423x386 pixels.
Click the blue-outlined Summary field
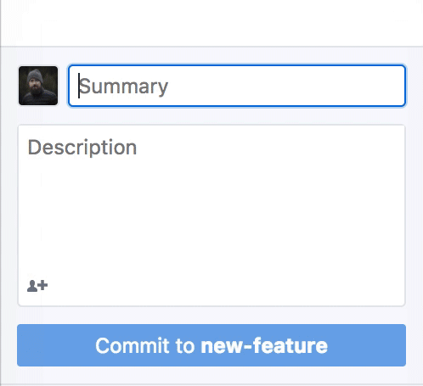click(237, 86)
